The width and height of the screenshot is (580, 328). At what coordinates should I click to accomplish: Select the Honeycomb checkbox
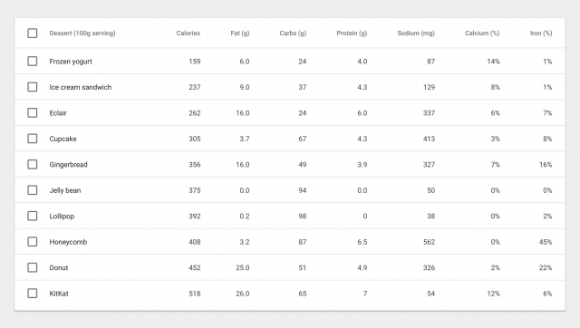pyautogui.click(x=33, y=242)
